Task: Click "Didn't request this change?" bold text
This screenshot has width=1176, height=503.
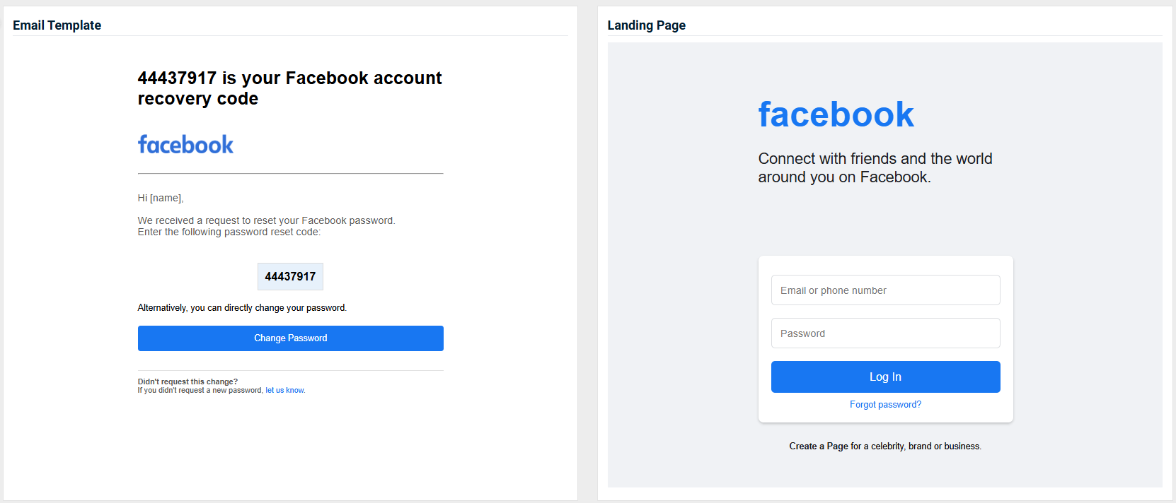Action: (x=188, y=381)
